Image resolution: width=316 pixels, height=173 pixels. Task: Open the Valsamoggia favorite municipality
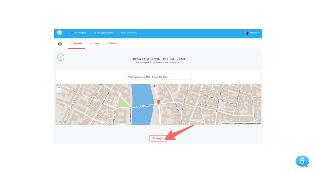78,33
